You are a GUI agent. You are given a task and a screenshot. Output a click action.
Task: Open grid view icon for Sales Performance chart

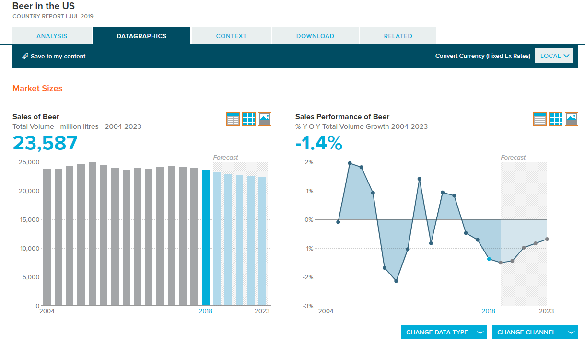(x=556, y=119)
